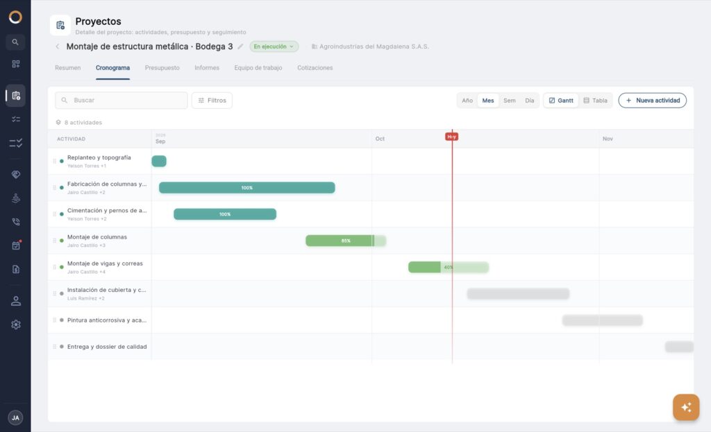Click drag handle for Replanteo y topografía
The width and height of the screenshot is (711, 432).
coord(54,161)
